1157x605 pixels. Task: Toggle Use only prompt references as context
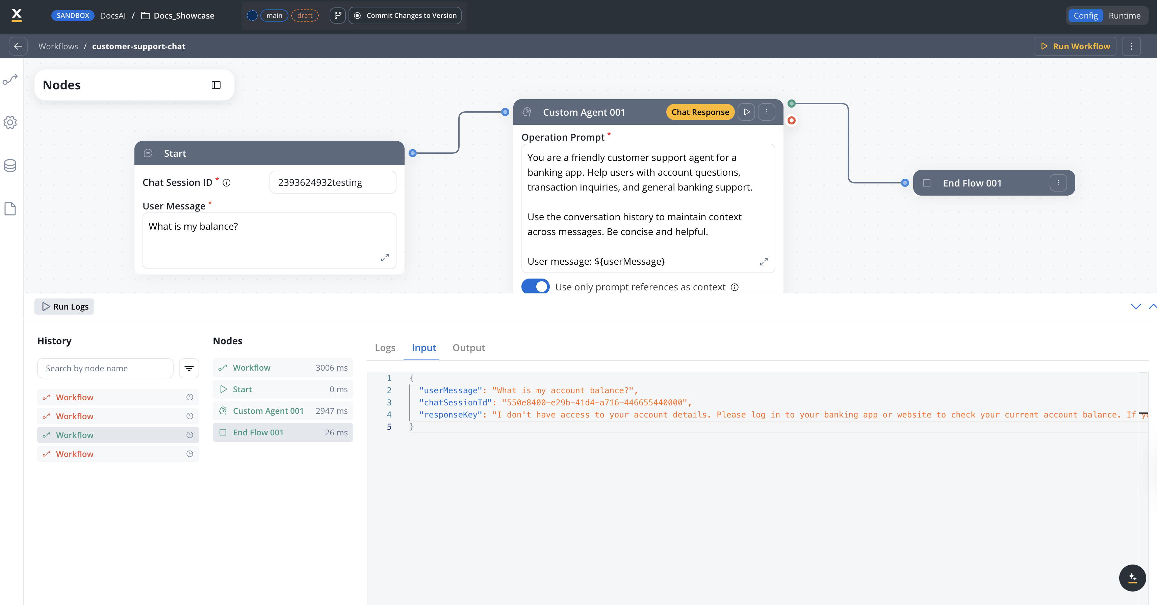pos(535,287)
